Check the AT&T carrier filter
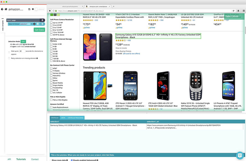 point(51,68)
